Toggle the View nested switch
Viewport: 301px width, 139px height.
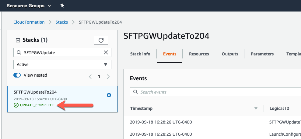(17, 75)
